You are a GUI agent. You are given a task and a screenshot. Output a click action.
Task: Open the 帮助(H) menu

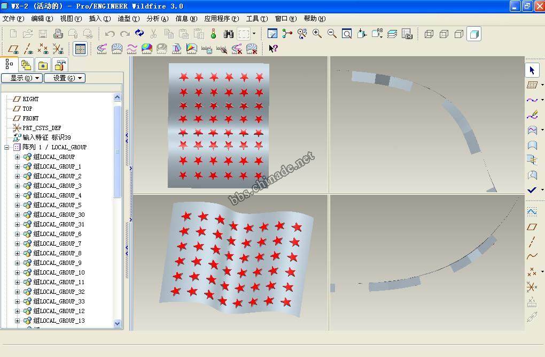pos(315,18)
